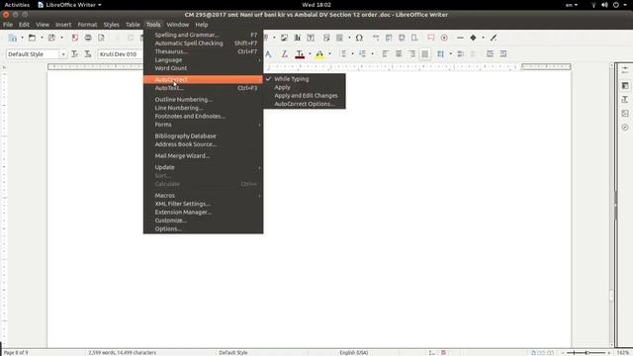Click the zoom in plus button
This screenshot has height=356, width=633.
click(x=609, y=353)
